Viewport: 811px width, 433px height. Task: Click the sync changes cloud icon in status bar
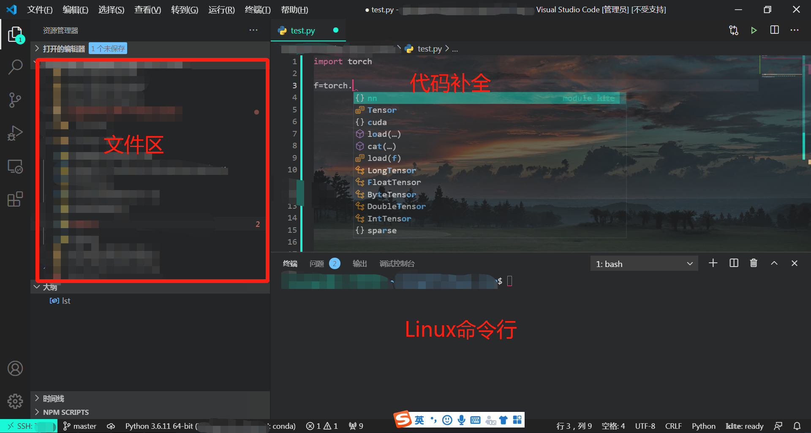coord(111,426)
